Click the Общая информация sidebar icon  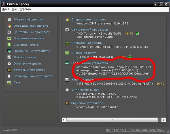point(9,20)
